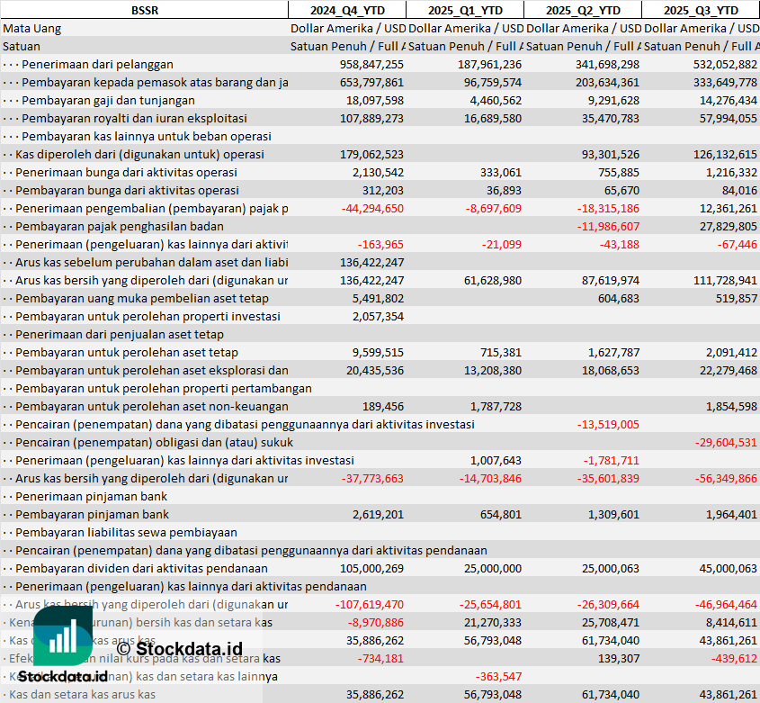Click the red value -13,519,005

click(608, 424)
